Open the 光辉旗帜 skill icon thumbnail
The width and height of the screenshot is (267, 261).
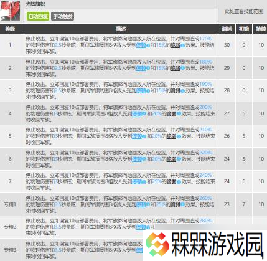coord(10,11)
